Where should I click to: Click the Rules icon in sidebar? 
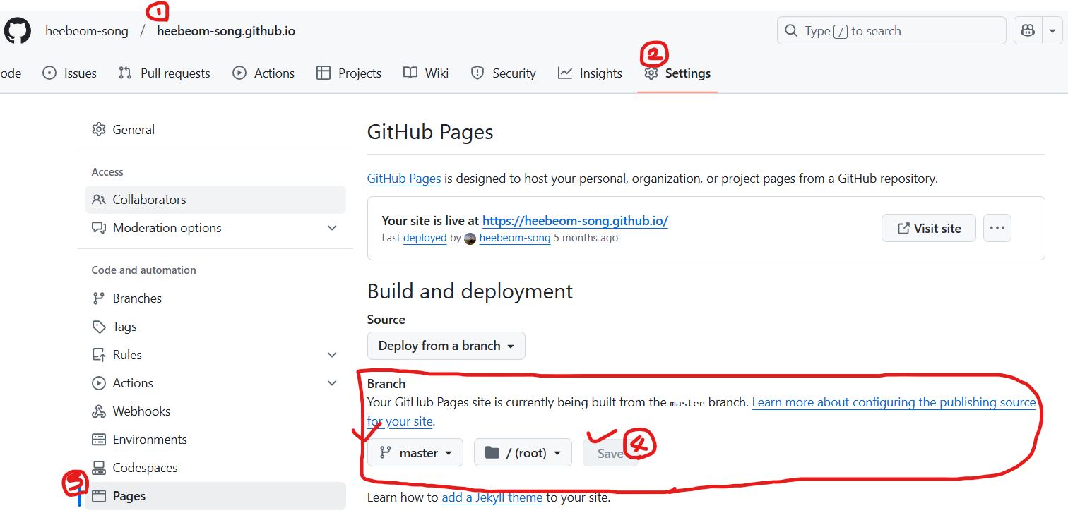pyautogui.click(x=99, y=355)
